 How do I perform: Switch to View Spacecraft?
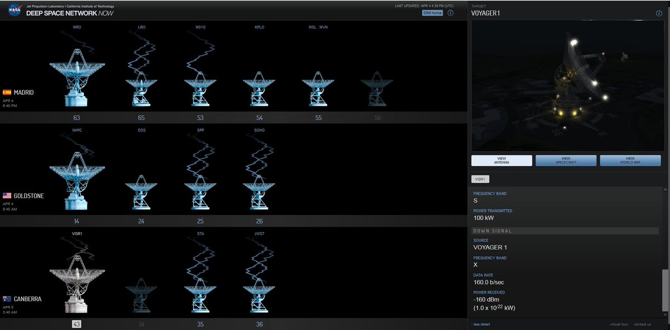(x=566, y=161)
